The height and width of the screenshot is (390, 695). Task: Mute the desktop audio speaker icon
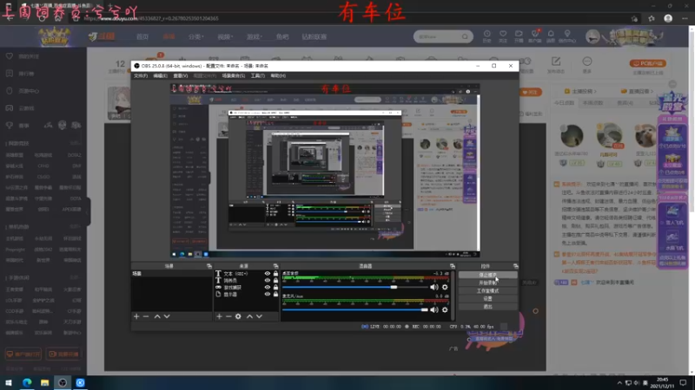(434, 287)
